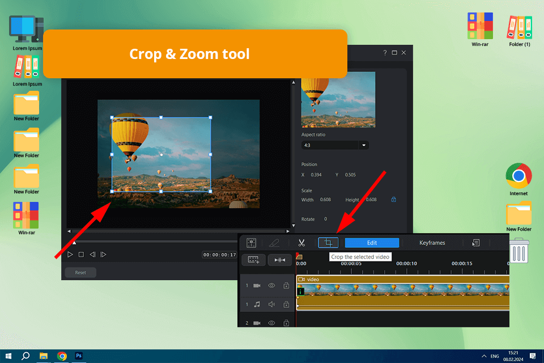
Task: Click the Scale Width value 0.608
Action: click(325, 200)
